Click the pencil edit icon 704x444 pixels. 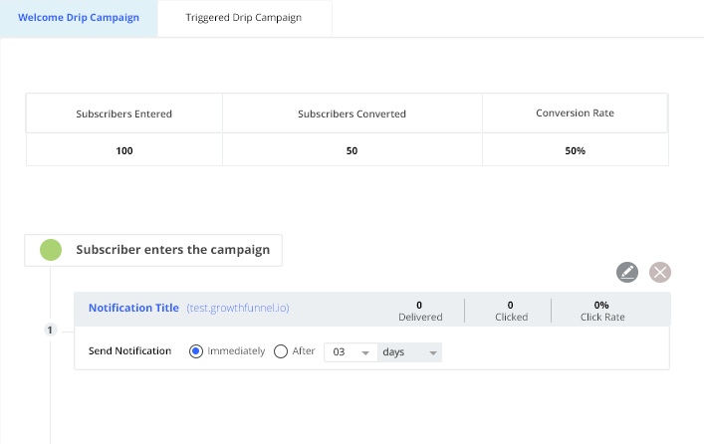626,272
